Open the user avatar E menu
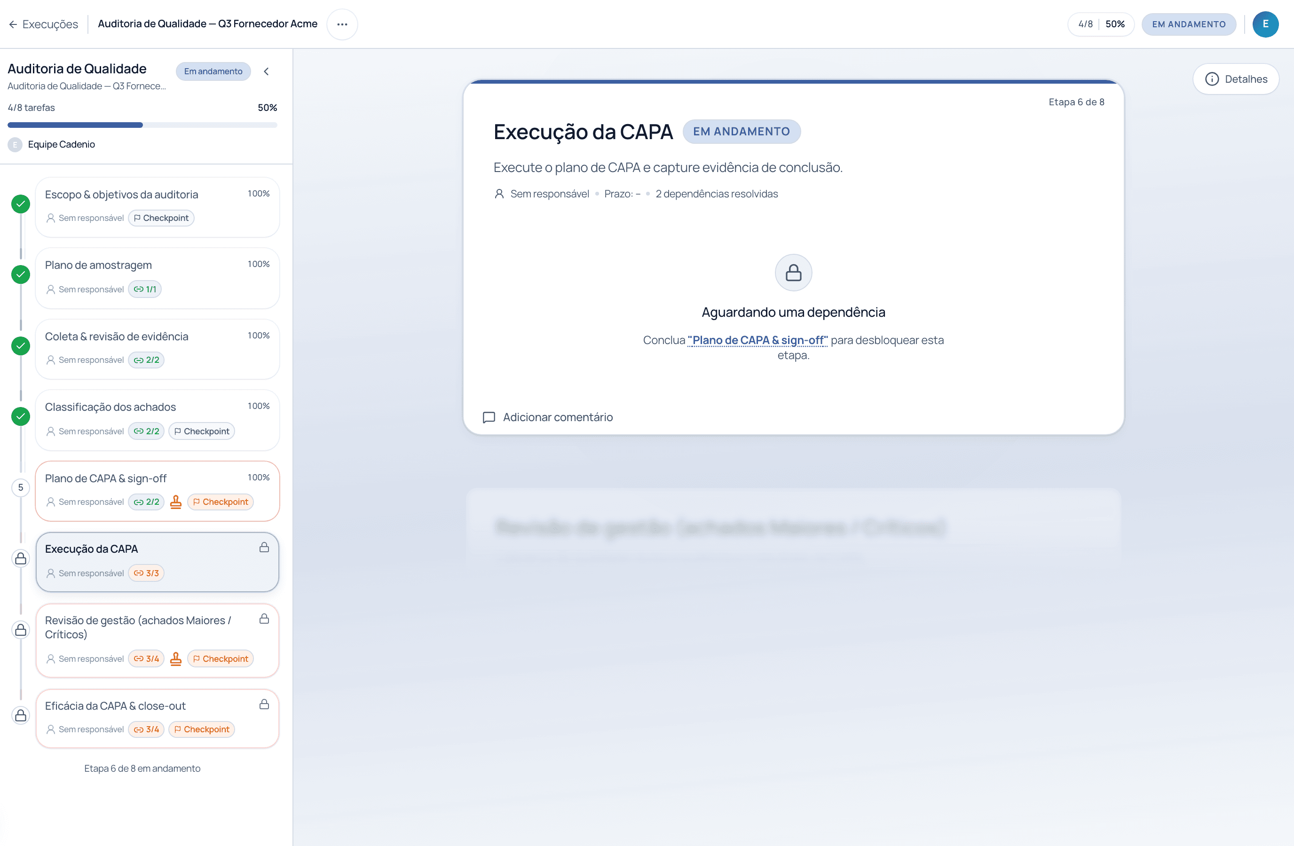The width and height of the screenshot is (1294, 846). click(x=1265, y=24)
